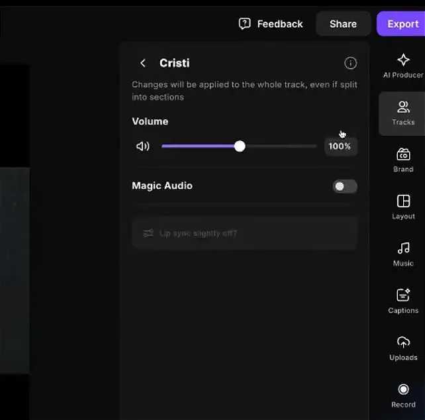The width and height of the screenshot is (425, 420).
Task: Toggle the Magic Audio switch
Action: pos(345,186)
